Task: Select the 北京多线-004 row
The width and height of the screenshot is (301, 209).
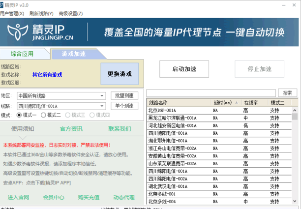Action: click(219, 202)
